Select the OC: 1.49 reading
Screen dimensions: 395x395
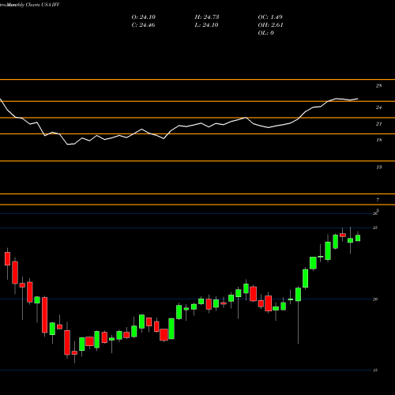pyautogui.click(x=270, y=17)
